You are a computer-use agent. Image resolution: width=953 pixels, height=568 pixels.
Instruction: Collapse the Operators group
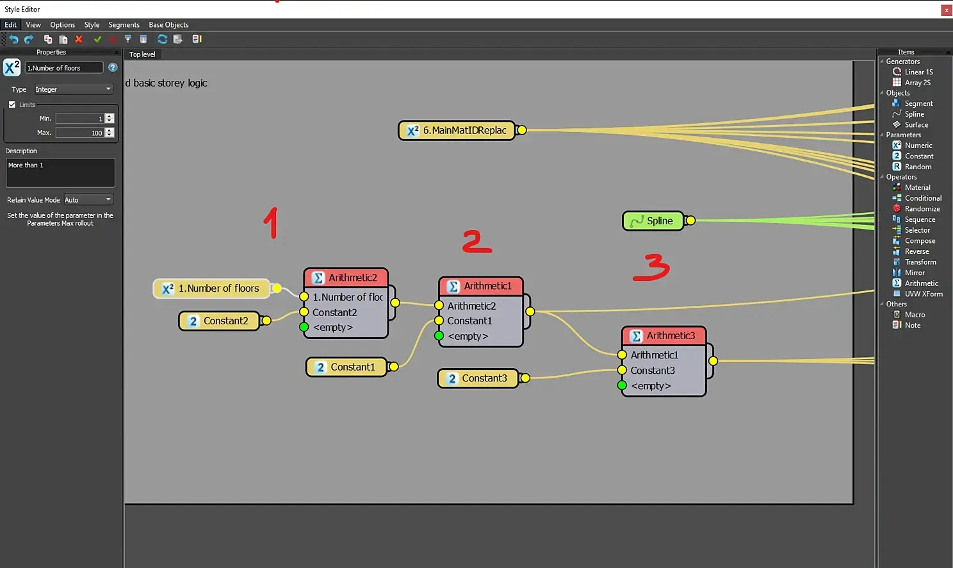point(882,177)
